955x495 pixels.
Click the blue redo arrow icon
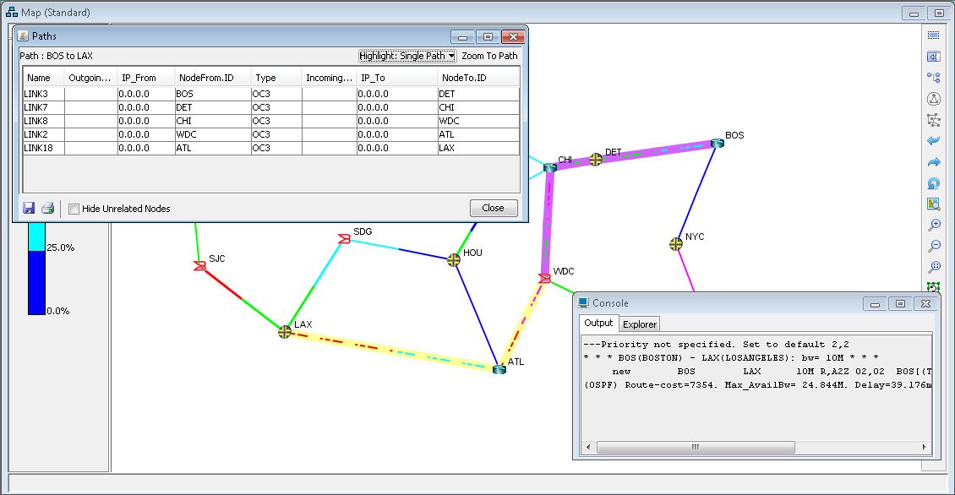(x=934, y=162)
